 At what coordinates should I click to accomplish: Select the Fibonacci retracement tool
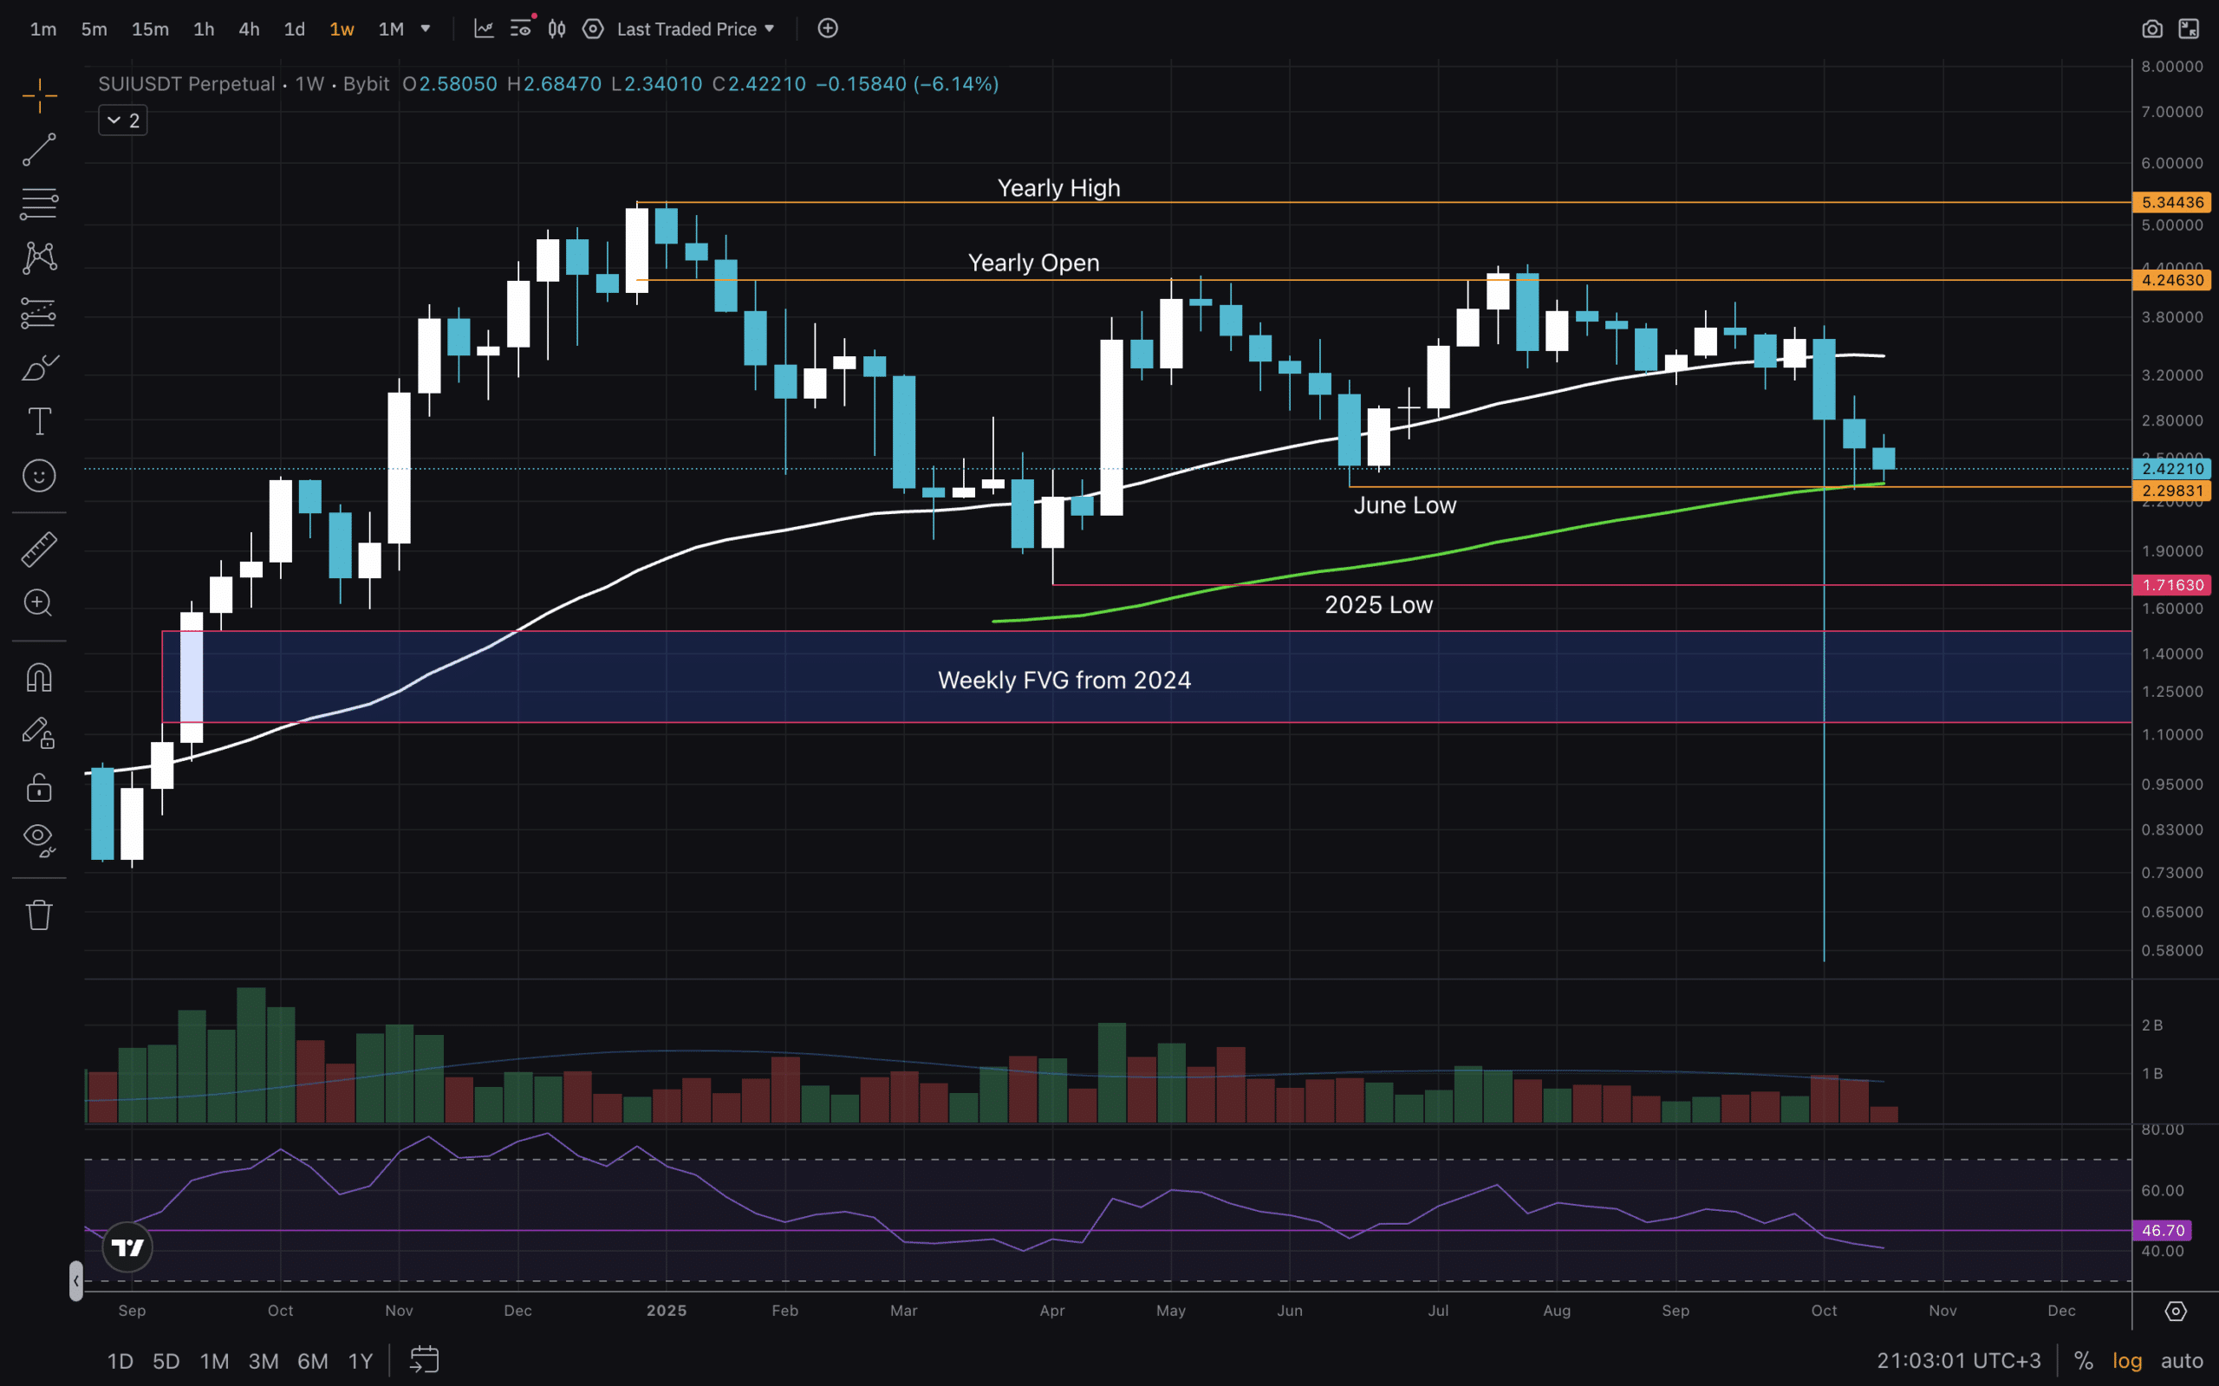(x=38, y=204)
